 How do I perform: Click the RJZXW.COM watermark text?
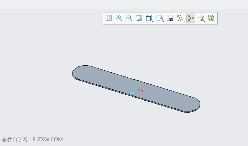tap(48, 139)
